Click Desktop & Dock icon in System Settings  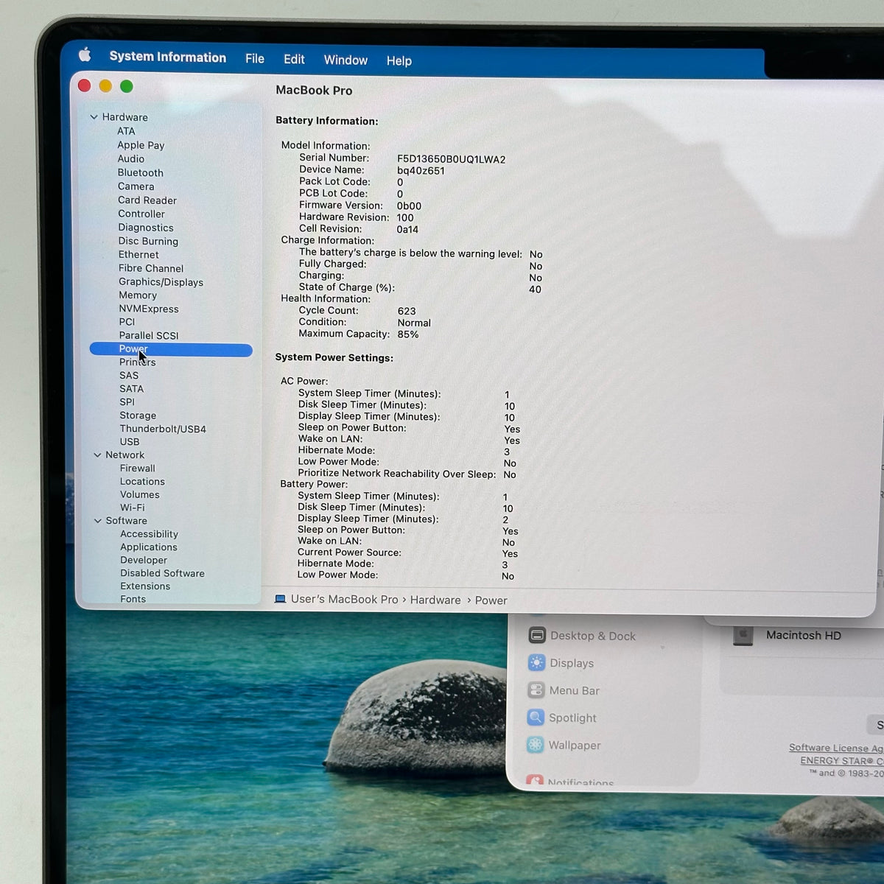tap(537, 635)
